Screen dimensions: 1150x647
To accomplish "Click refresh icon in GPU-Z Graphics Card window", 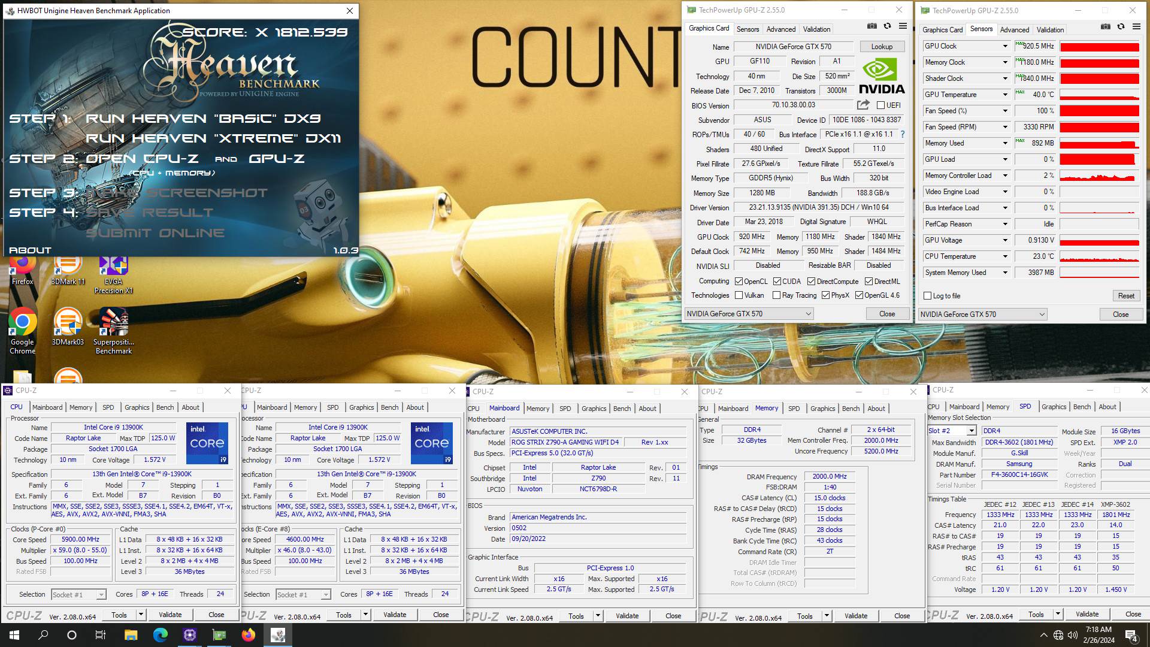I will point(887,26).
